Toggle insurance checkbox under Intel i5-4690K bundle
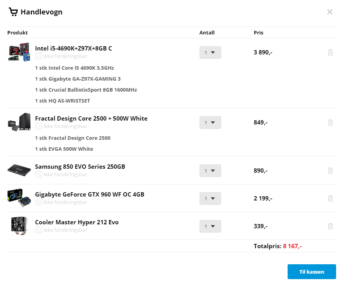The image size is (342, 285). (x=39, y=56)
